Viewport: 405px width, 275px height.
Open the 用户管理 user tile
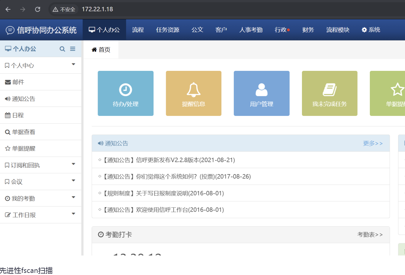tap(261, 93)
